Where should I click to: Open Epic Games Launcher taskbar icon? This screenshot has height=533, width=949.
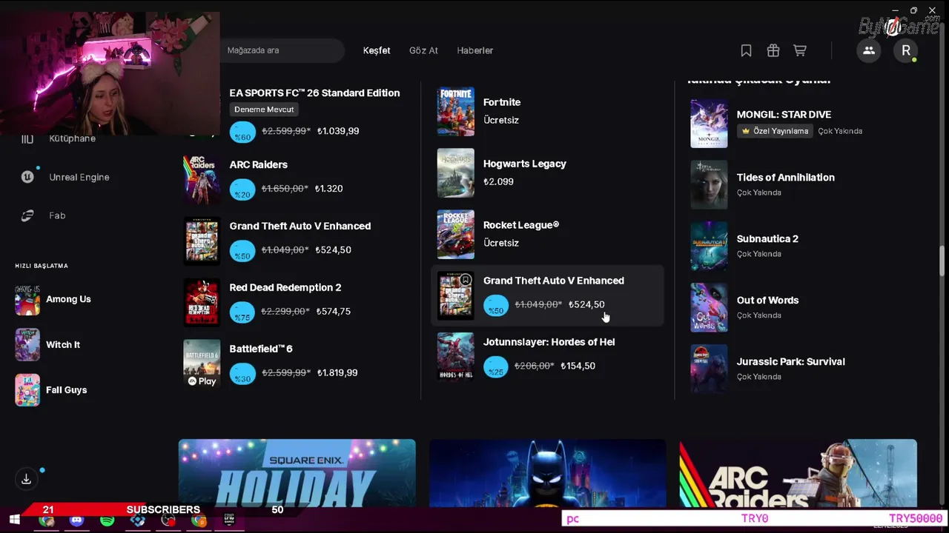pos(229,520)
